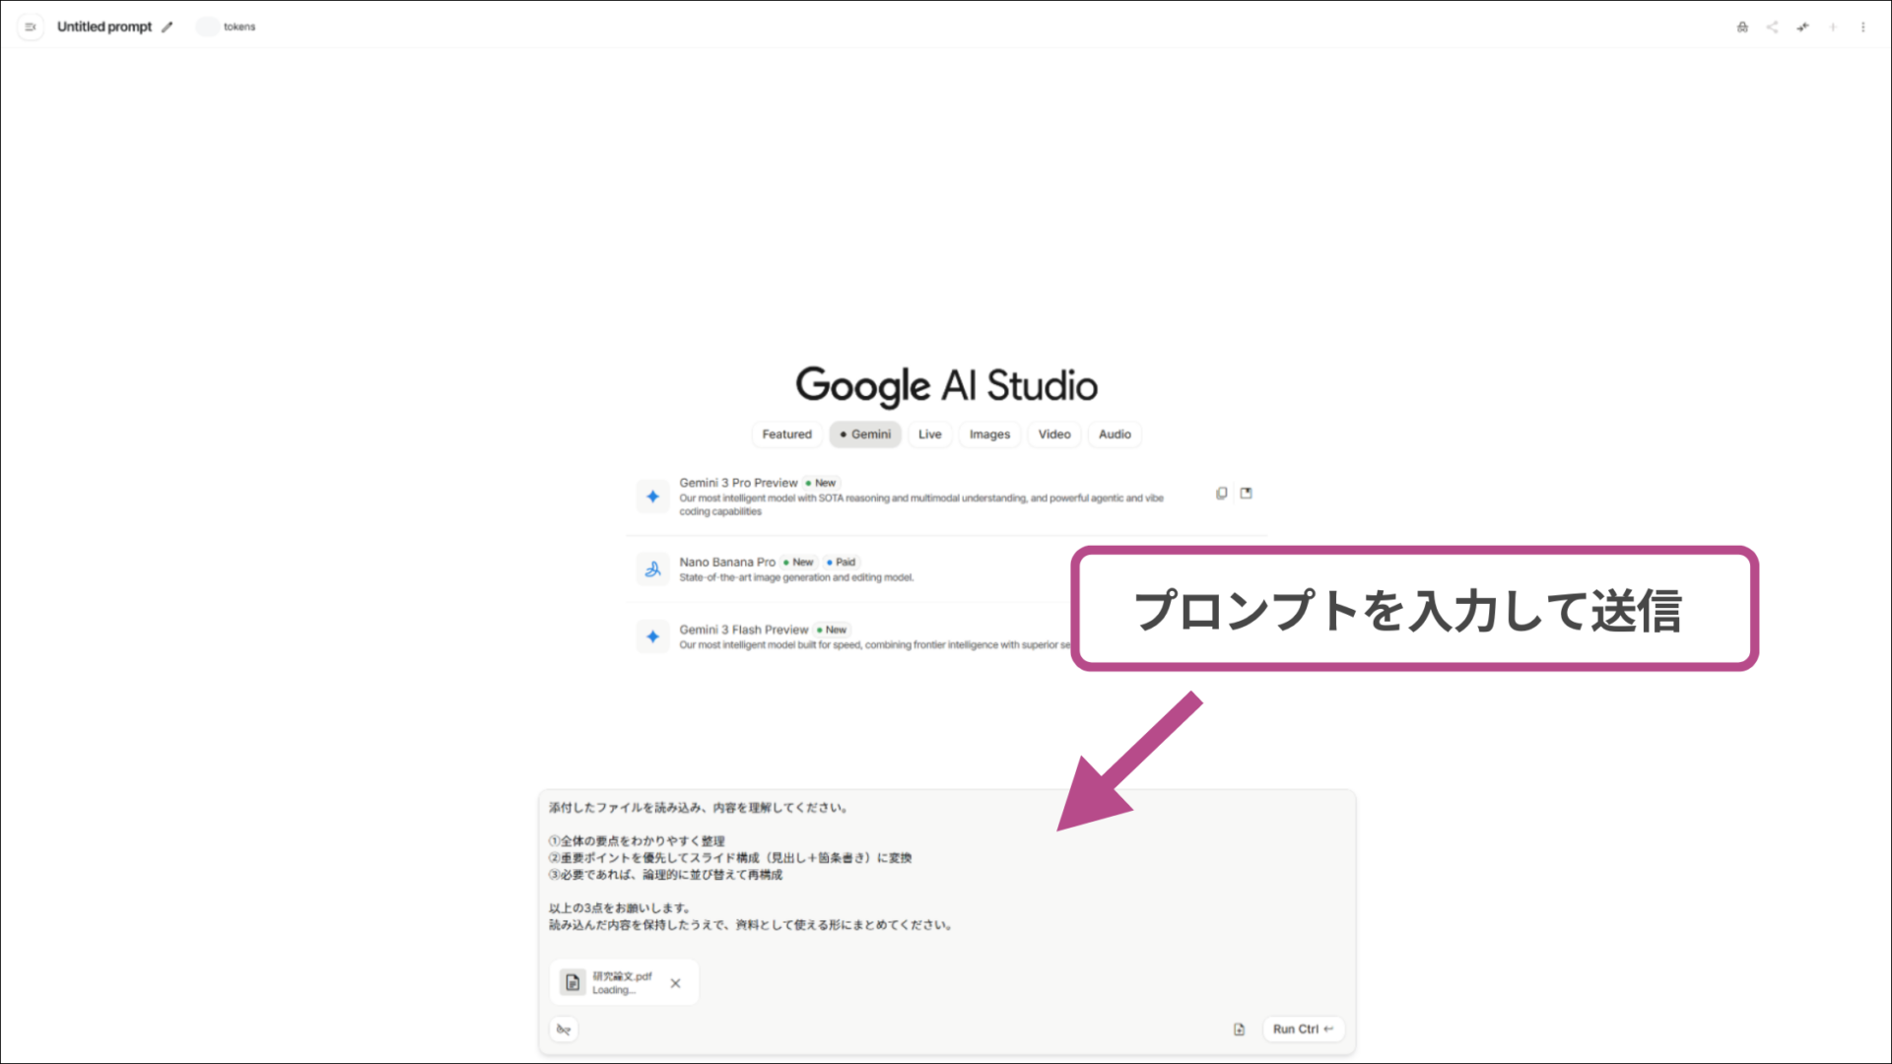Click the tokens counter indicator

227,27
